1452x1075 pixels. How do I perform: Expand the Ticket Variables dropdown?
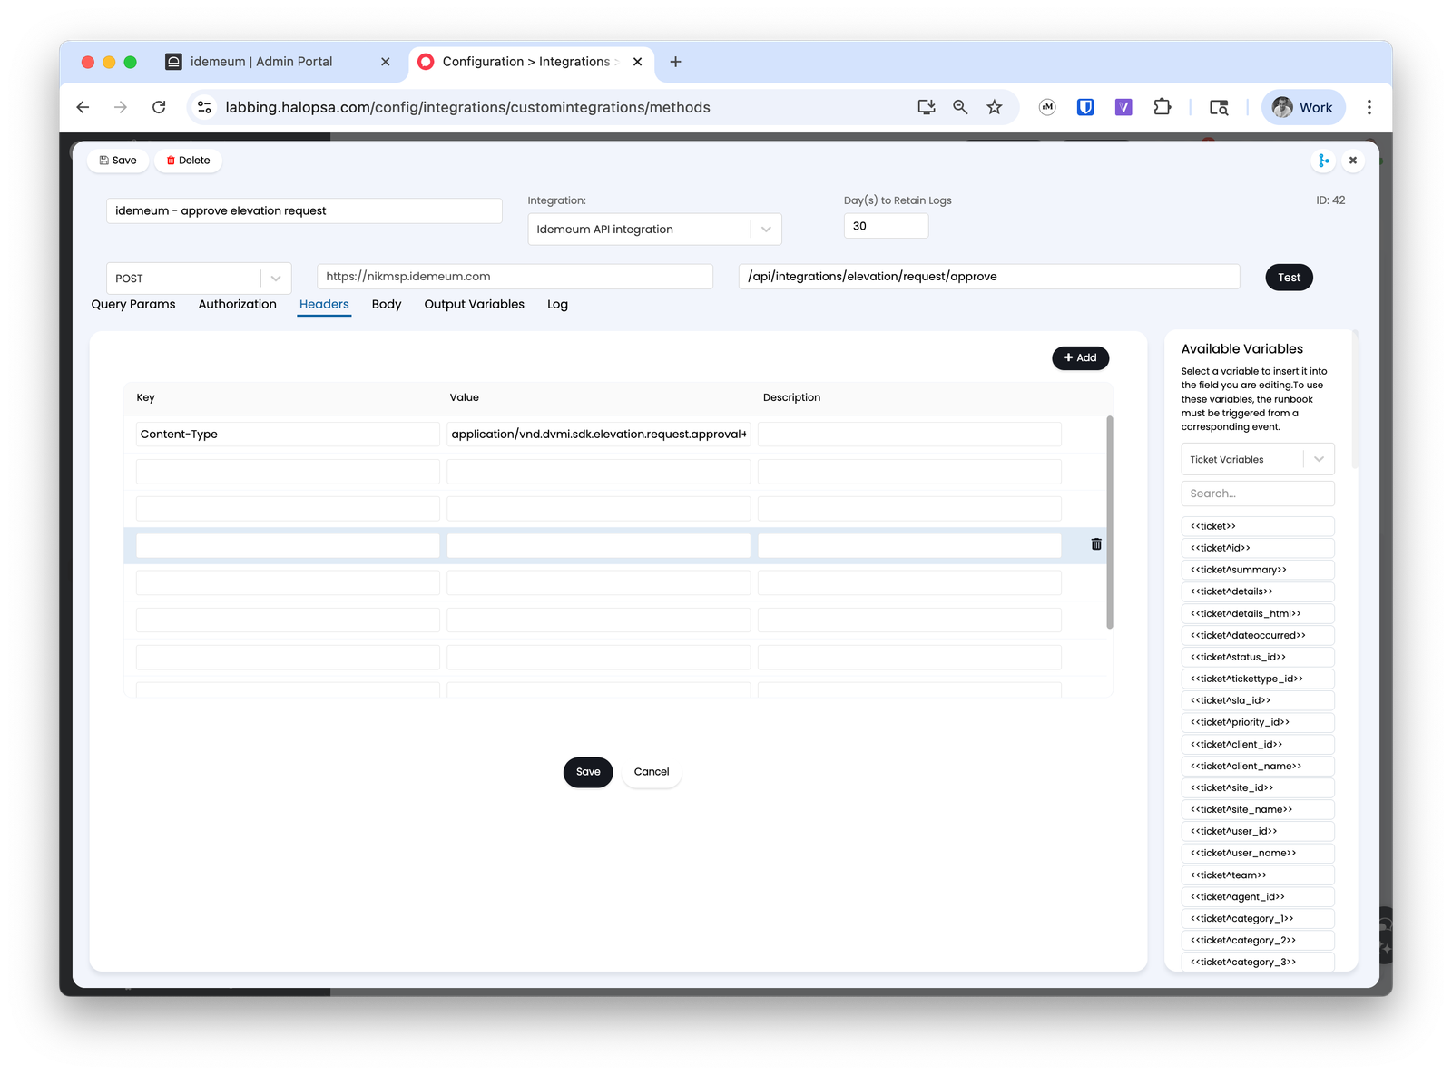pyautogui.click(x=1258, y=460)
